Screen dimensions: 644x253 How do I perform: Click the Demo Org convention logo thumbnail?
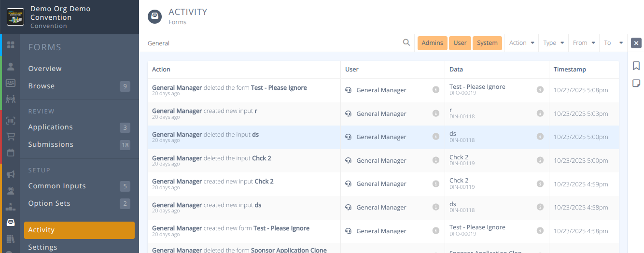click(15, 17)
